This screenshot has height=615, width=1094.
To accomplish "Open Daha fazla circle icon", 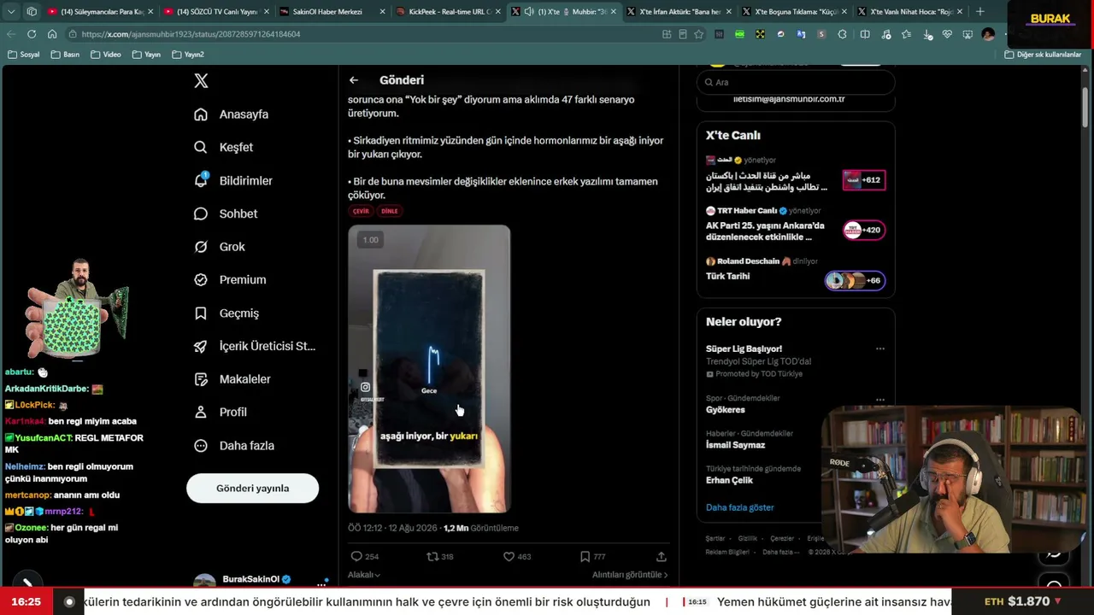I will [x=201, y=446].
